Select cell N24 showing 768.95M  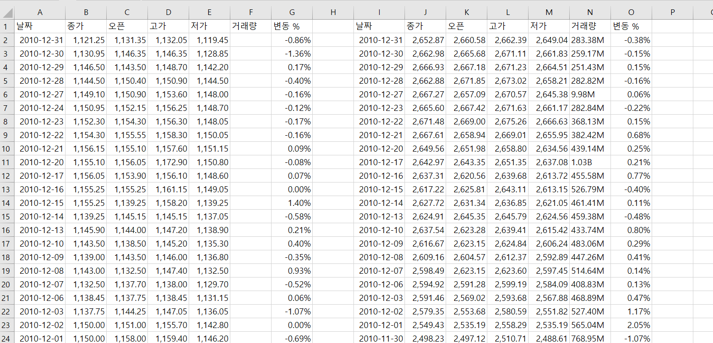590,338
